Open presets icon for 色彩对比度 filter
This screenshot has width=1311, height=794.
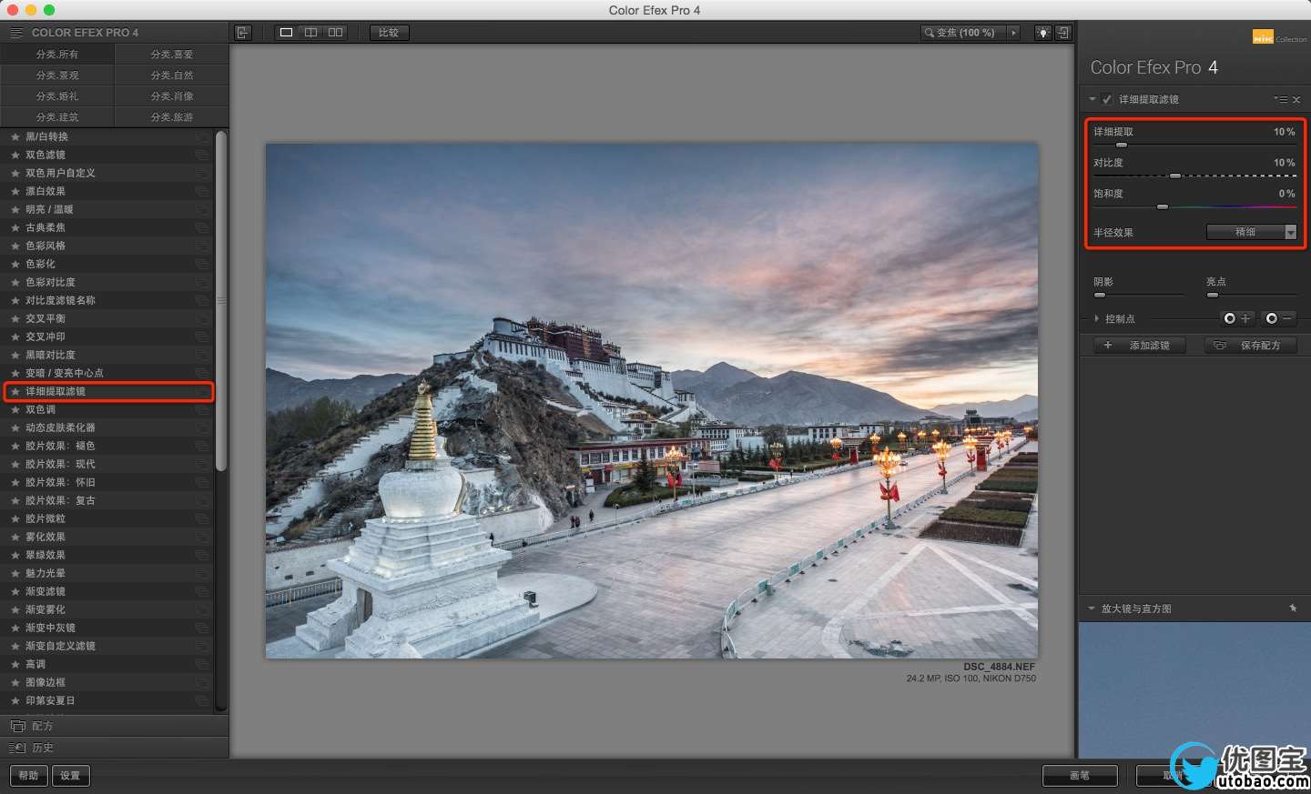click(x=201, y=282)
